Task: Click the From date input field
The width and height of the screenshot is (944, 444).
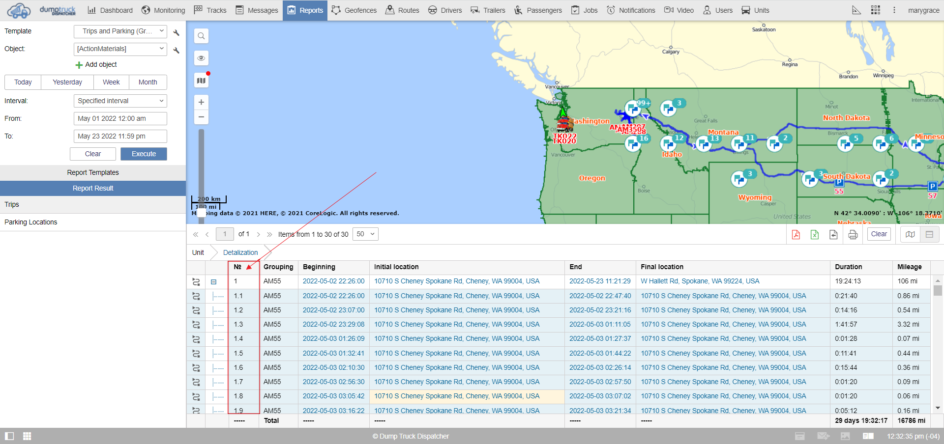Action: pos(120,119)
